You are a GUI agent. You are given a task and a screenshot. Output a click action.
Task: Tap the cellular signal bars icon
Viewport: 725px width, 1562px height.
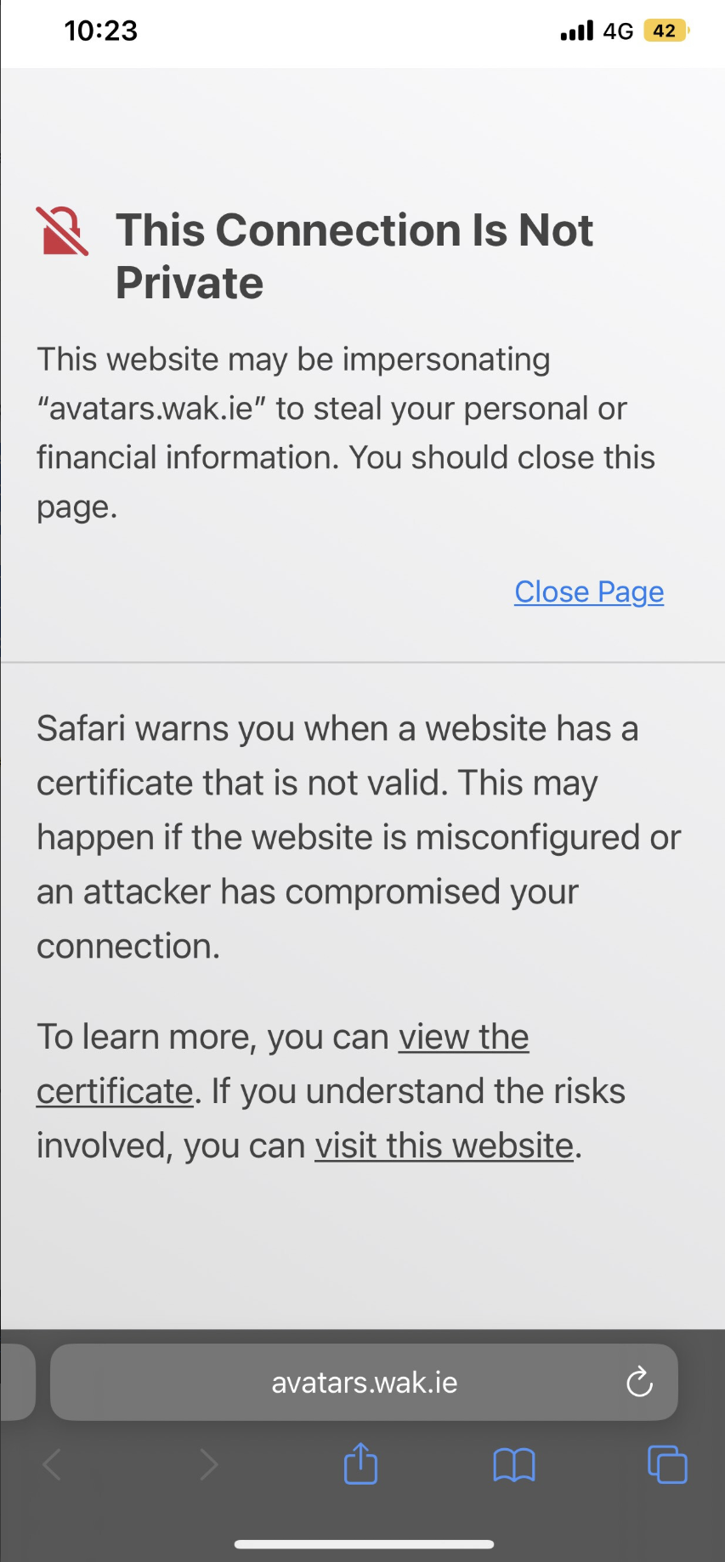tap(577, 31)
